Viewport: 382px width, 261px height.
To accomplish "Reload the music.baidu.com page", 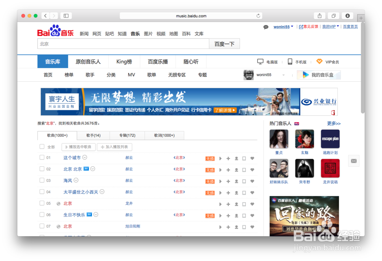I will [258, 16].
